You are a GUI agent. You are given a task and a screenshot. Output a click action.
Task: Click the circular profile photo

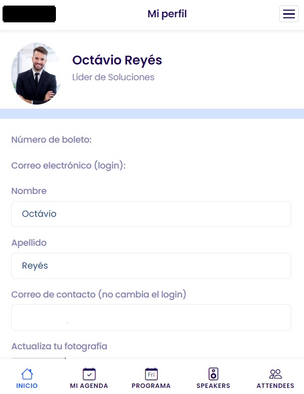[36, 74]
